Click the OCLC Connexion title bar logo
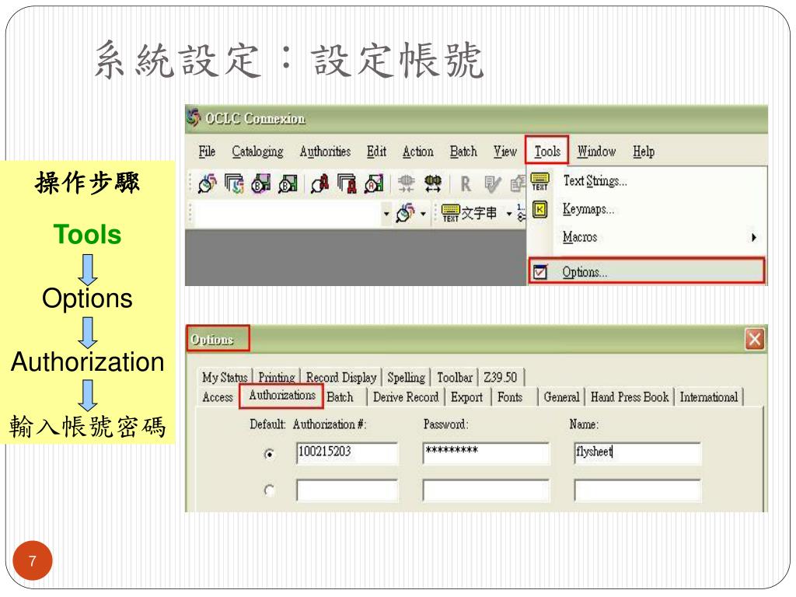The width and height of the screenshot is (796, 597). [194, 118]
